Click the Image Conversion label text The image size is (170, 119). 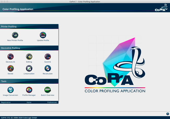click(x=10, y=95)
